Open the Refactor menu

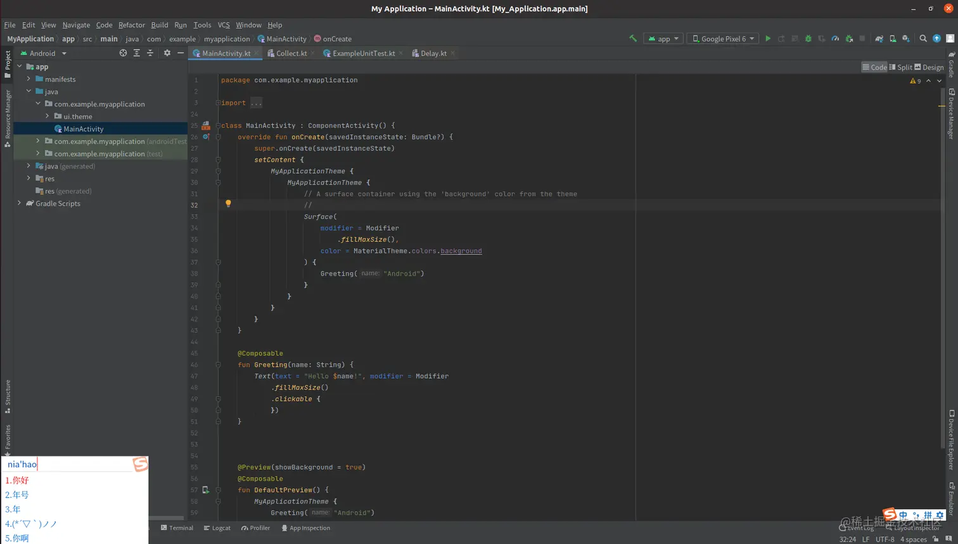point(131,25)
